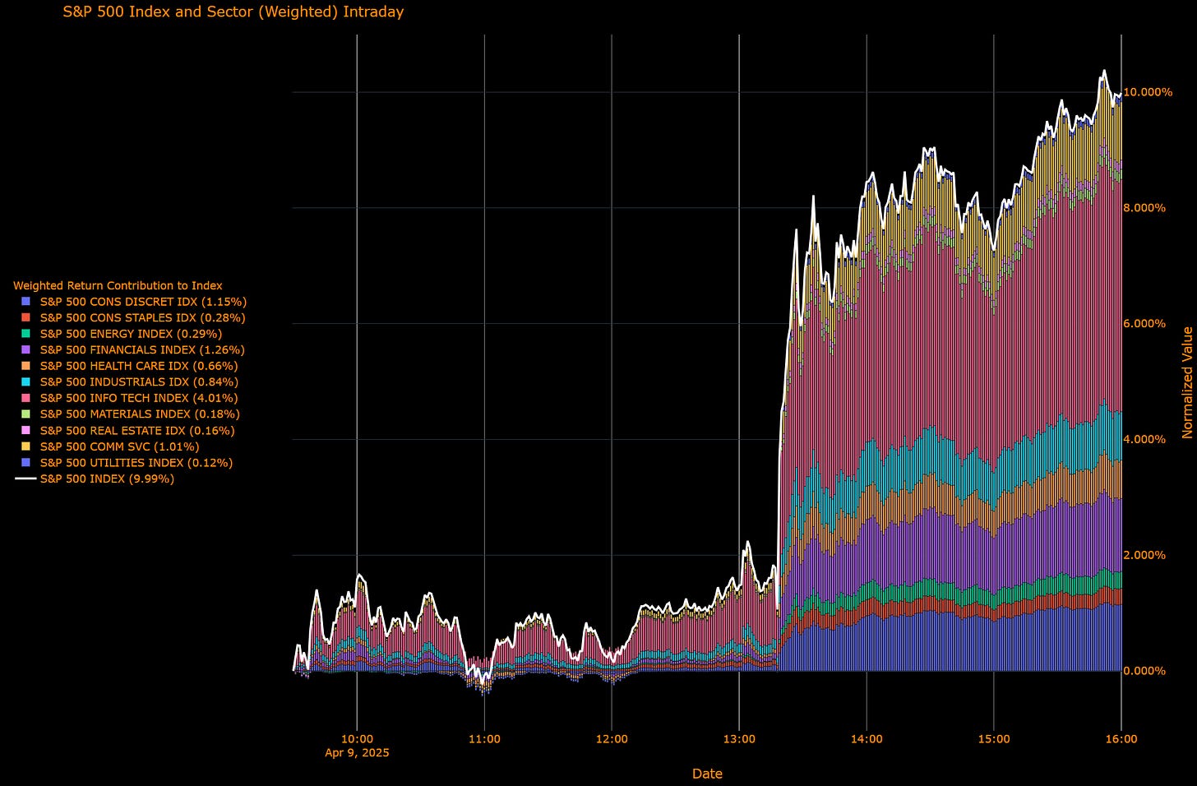This screenshot has width=1197, height=786.
Task: Click the S&P 500 INDEX (9.99%) legend label
Action: [x=107, y=479]
